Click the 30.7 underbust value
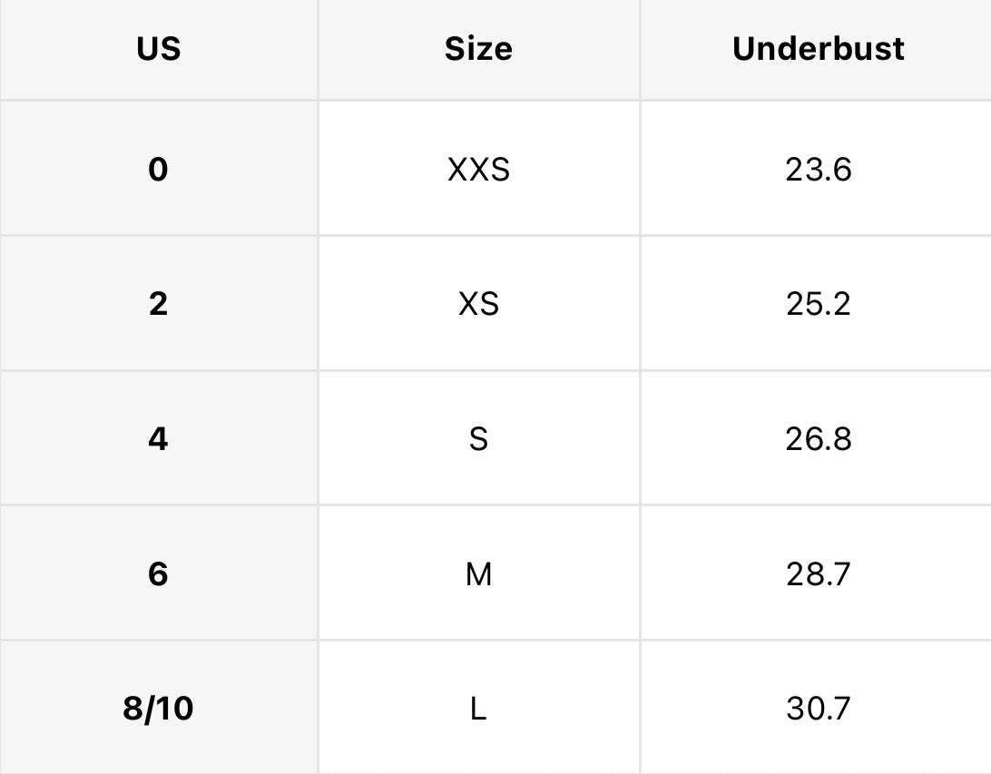The height and width of the screenshot is (774, 991). tap(818, 709)
